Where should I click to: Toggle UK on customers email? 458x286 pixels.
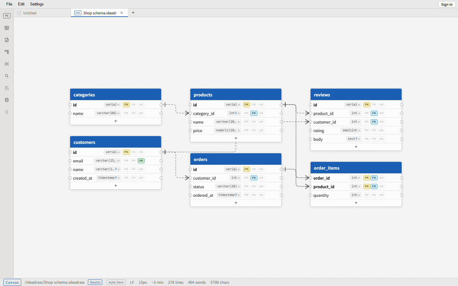click(x=141, y=161)
